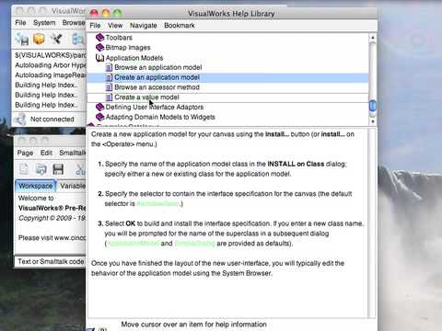442x331 pixels.
Task: Click 'Not connected' status text
Action: (52, 120)
